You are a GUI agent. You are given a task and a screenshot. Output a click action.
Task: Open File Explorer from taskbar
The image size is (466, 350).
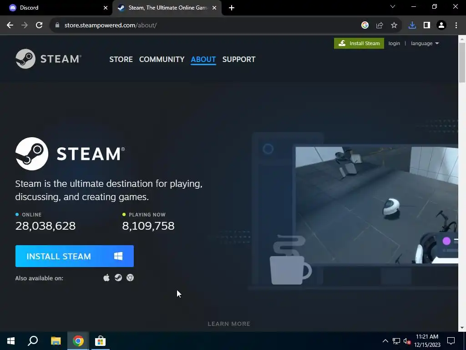coord(56,341)
